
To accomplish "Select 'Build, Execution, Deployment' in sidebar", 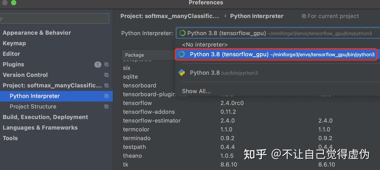I will [x=45, y=117].
